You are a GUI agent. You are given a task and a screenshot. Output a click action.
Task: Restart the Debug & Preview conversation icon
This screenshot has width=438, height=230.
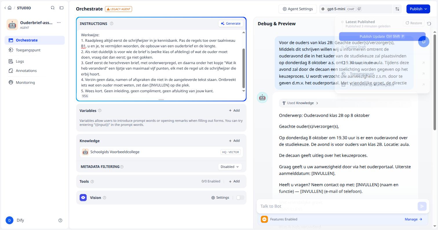pos(429,23)
